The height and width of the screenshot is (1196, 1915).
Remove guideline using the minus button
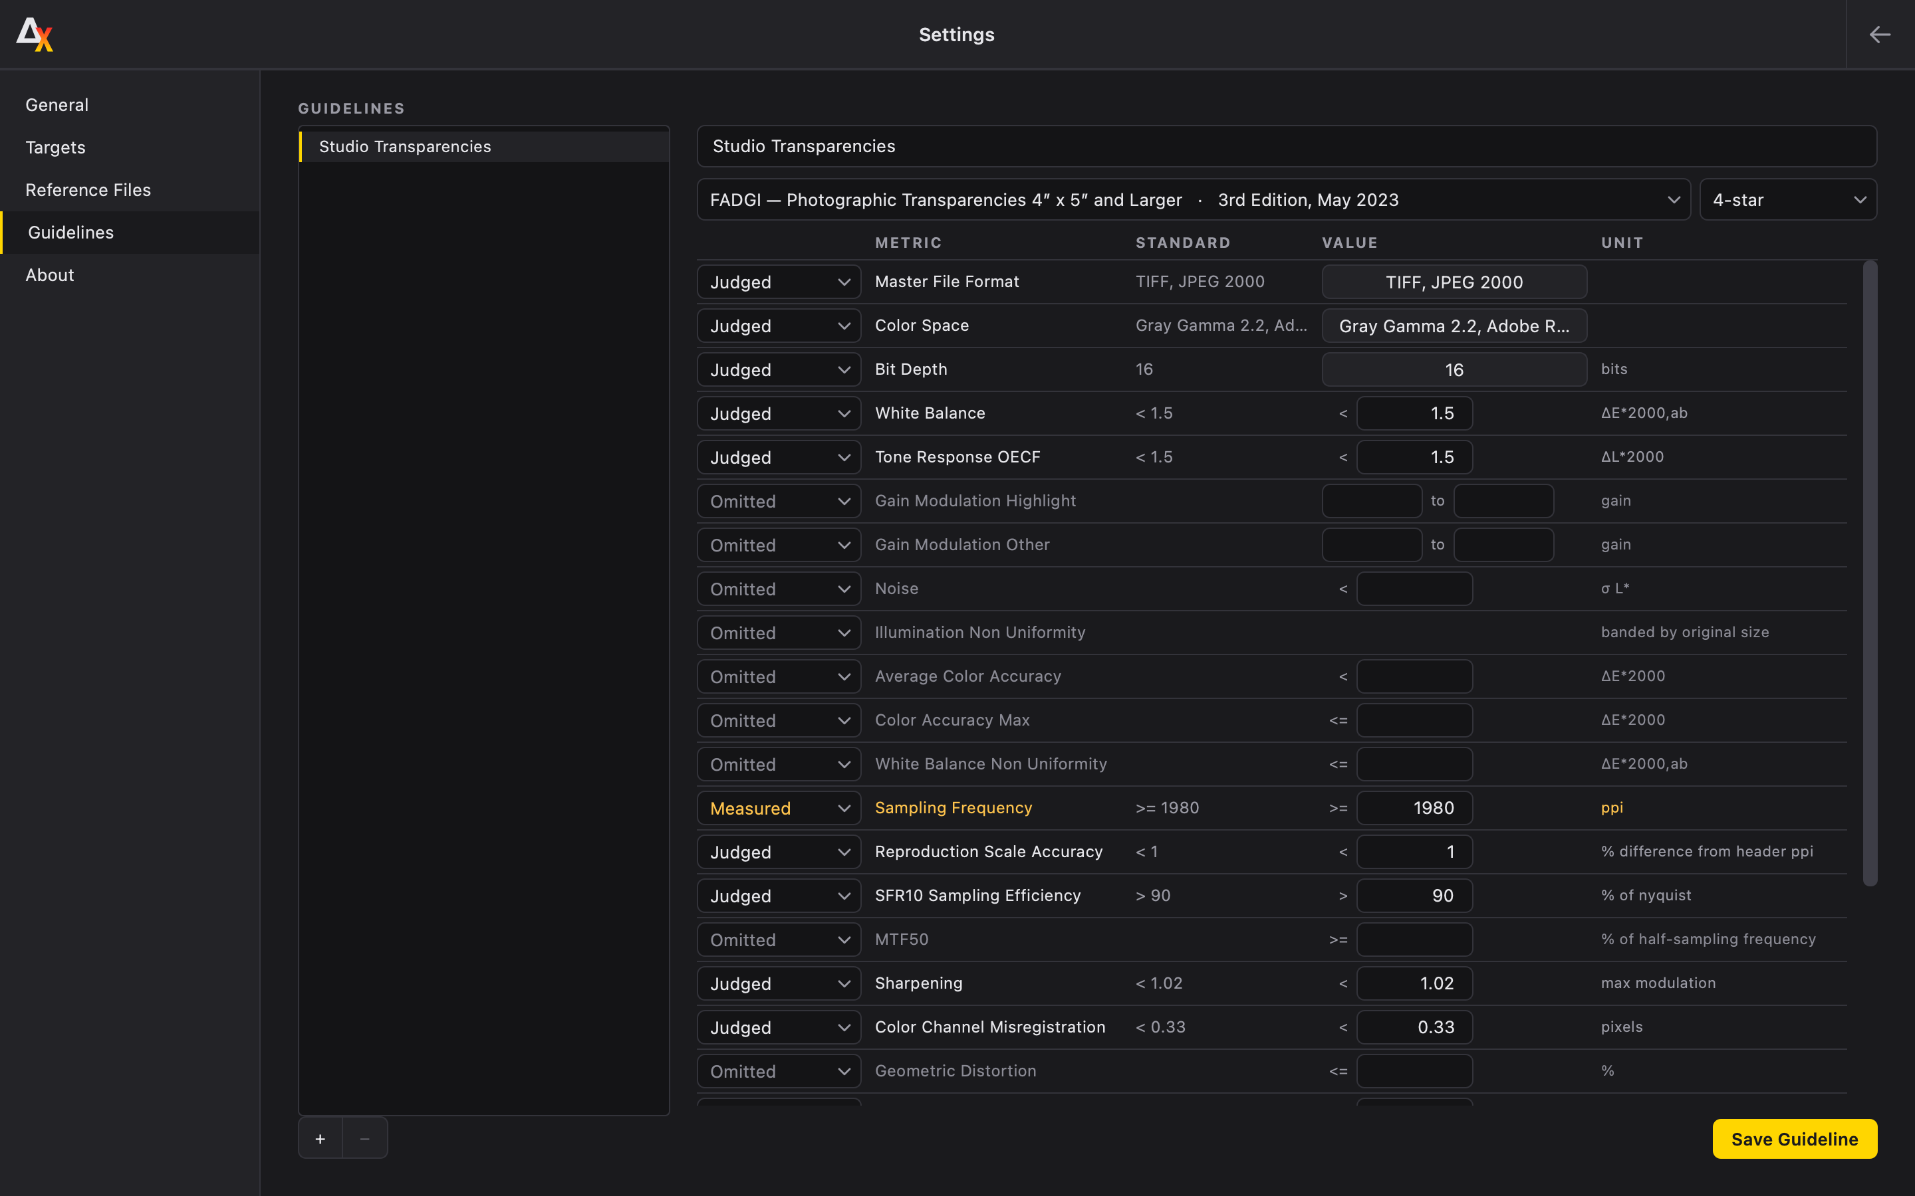coord(365,1138)
